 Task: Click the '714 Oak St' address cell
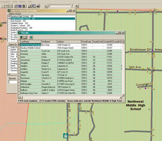pos(69,75)
